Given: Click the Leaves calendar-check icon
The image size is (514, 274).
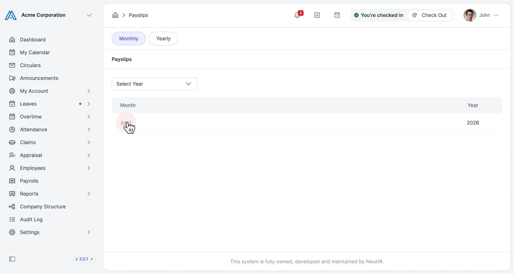Looking at the screenshot, I should click(x=12, y=104).
